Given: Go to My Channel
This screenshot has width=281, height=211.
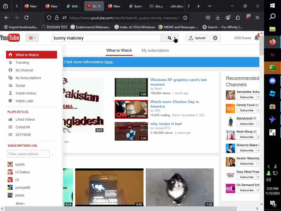Looking at the screenshot, I should tap(24, 70).
